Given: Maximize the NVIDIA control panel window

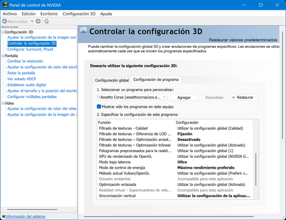Looking at the screenshot, I should (261, 5).
